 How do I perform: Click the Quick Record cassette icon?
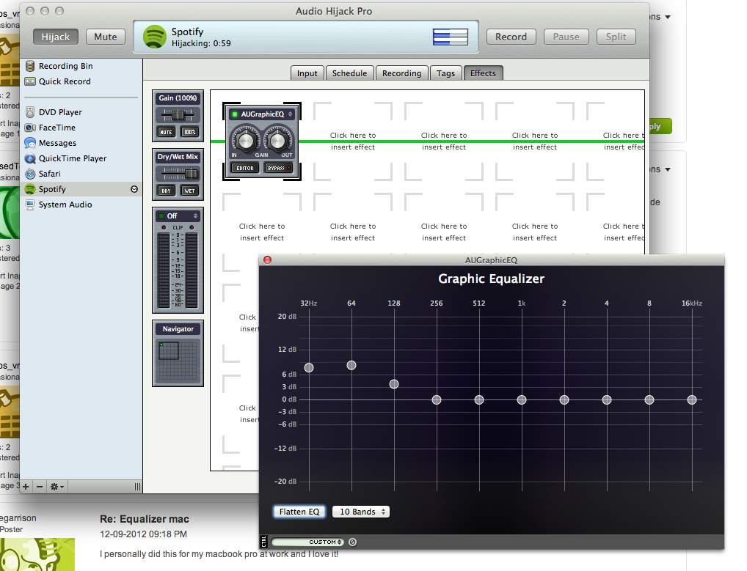click(30, 81)
